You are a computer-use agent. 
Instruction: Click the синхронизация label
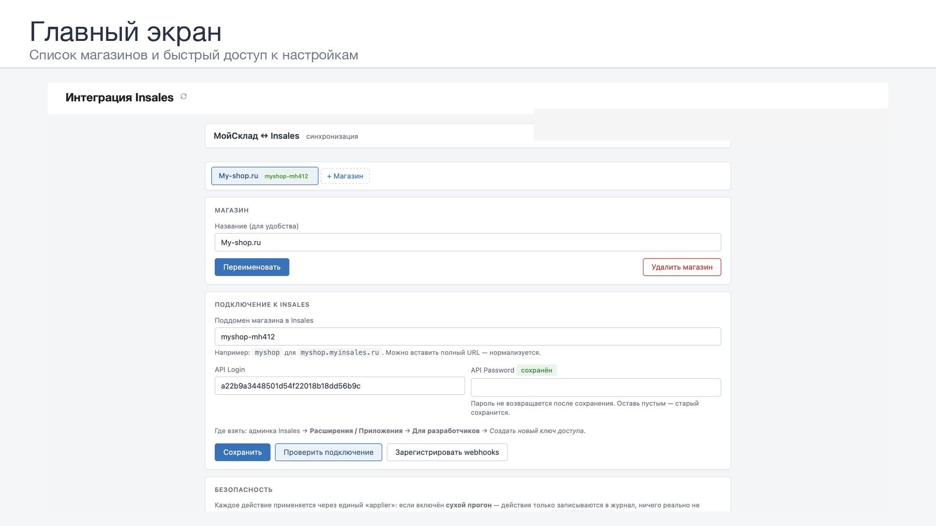[332, 136]
